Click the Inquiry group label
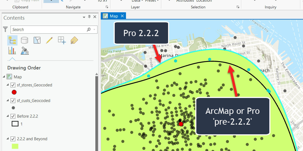 pyautogui.click(x=270, y=7)
